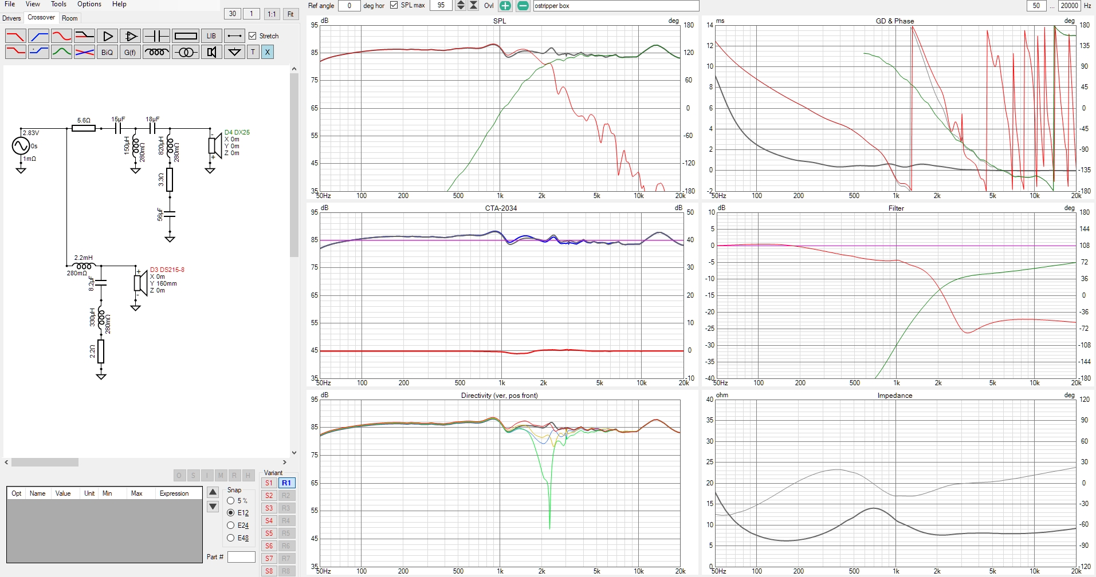
Task: Switch to the Room tab
Action: coord(69,18)
